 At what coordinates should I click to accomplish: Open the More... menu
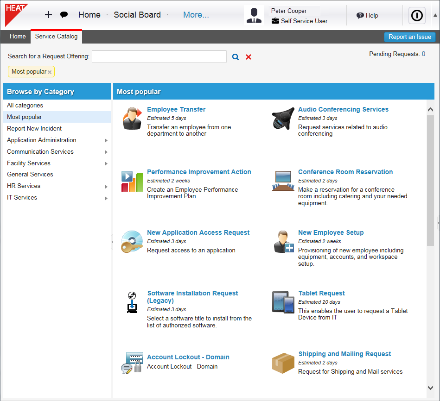point(196,15)
